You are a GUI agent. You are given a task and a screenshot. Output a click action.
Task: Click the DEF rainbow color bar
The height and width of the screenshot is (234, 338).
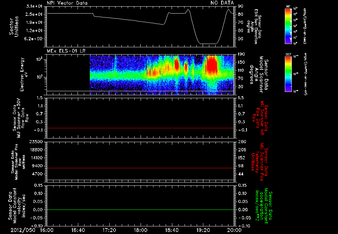click(288, 74)
